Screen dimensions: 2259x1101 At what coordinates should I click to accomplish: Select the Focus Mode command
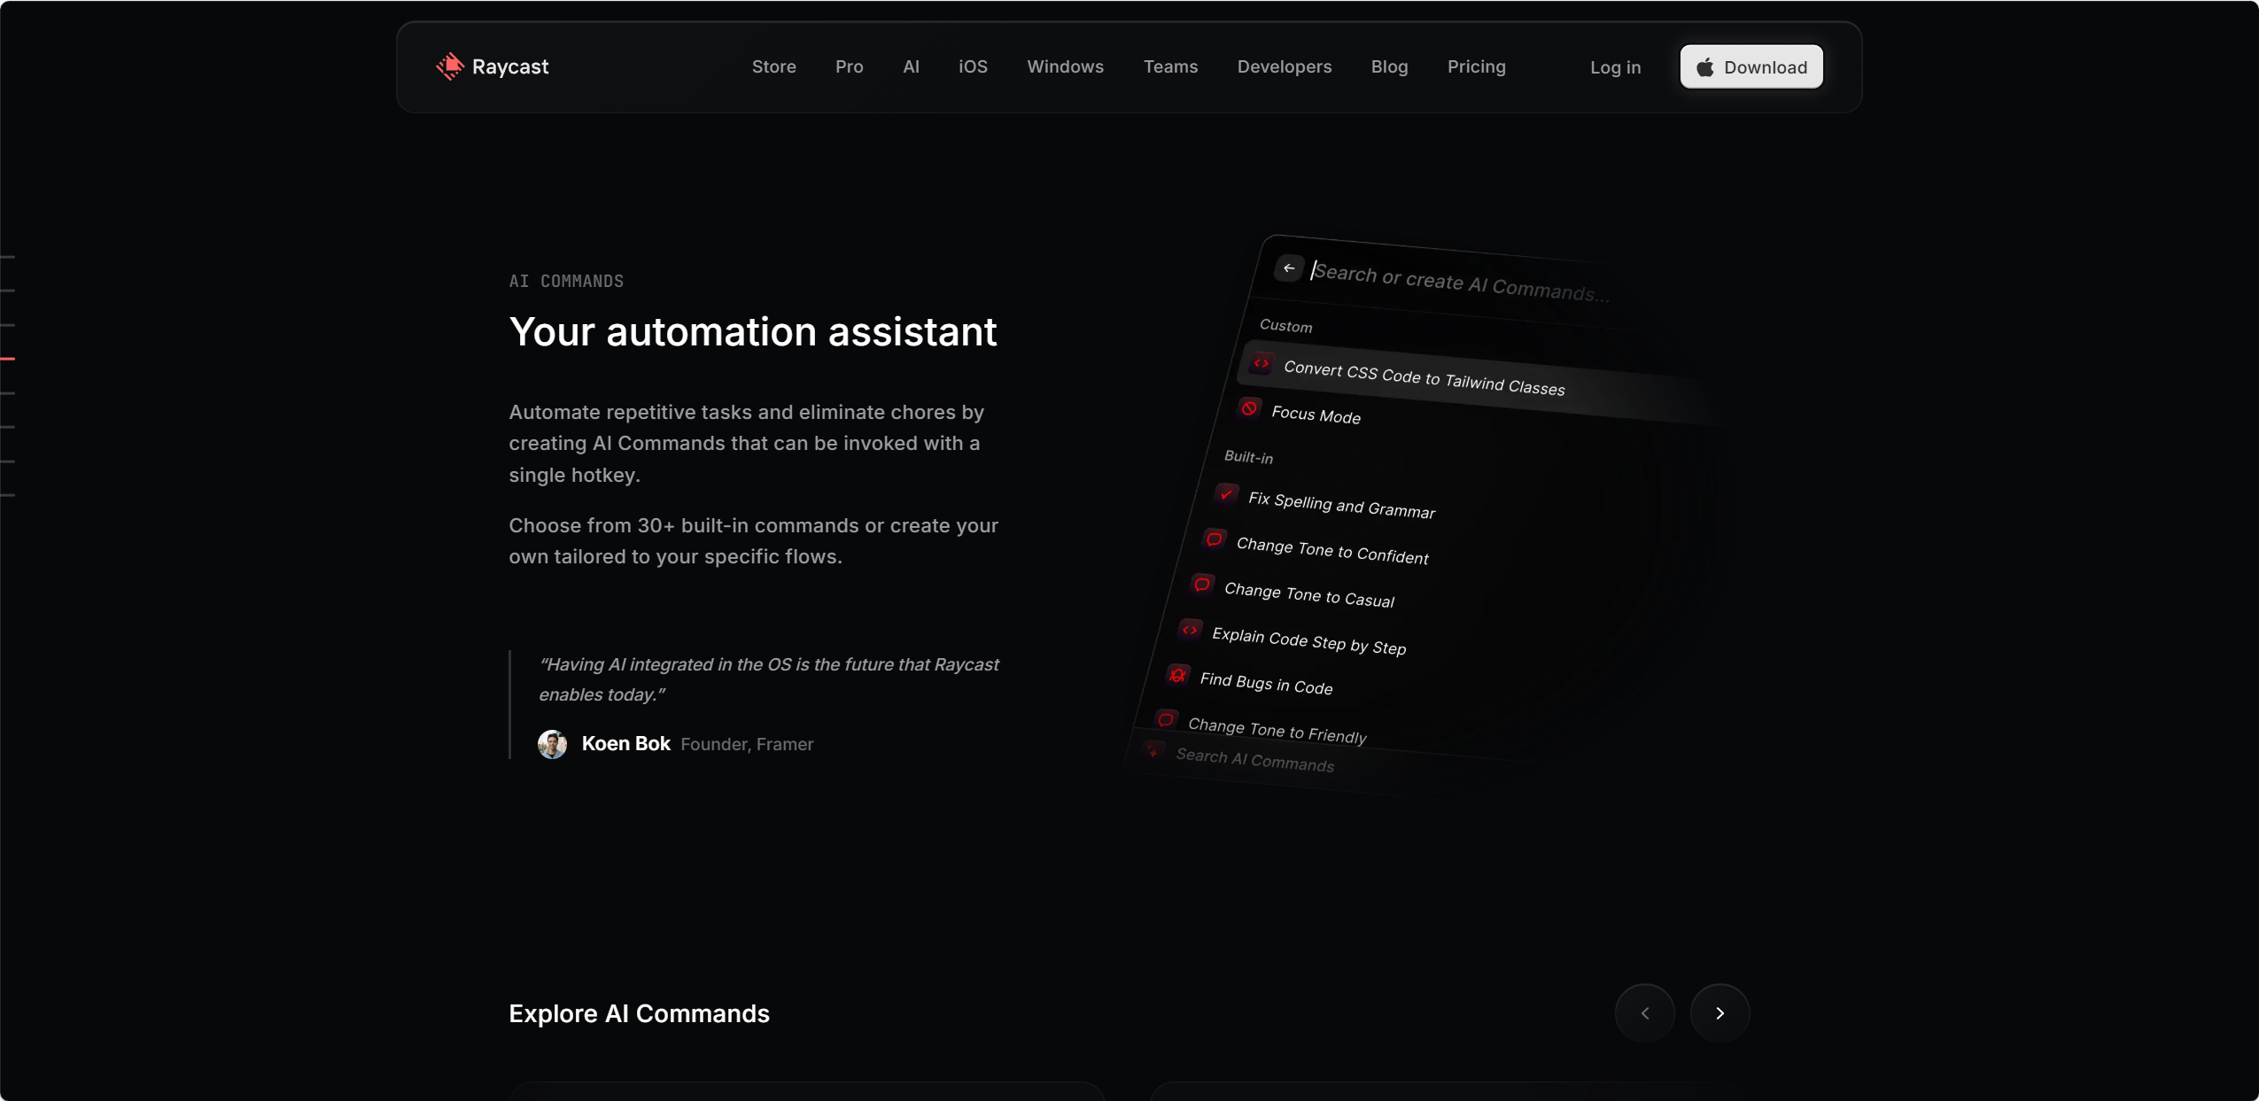point(1316,415)
